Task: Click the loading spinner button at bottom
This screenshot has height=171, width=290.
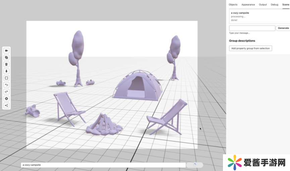Action: click(x=195, y=165)
